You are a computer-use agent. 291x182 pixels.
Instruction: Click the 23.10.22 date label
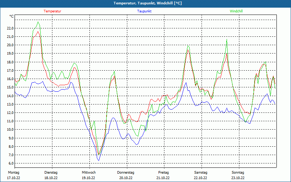coord(238,178)
